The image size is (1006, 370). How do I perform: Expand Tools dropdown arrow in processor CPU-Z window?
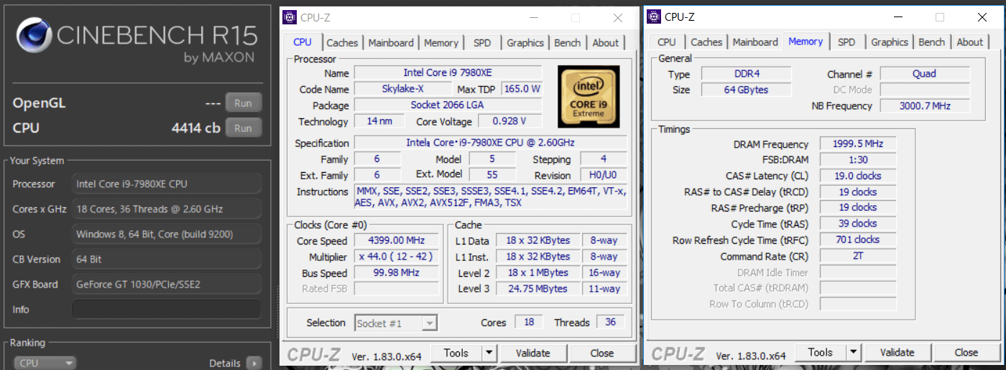pos(489,353)
